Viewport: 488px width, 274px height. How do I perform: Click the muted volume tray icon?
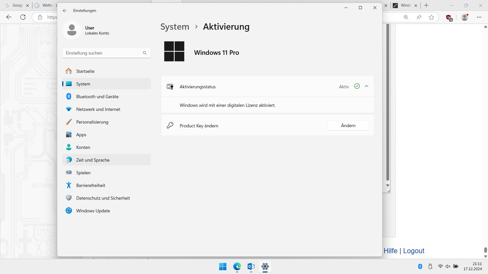pyautogui.click(x=448, y=266)
